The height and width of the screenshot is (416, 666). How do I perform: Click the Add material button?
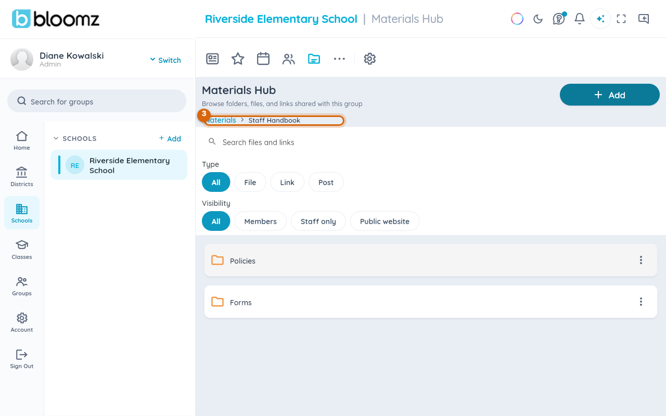(610, 95)
